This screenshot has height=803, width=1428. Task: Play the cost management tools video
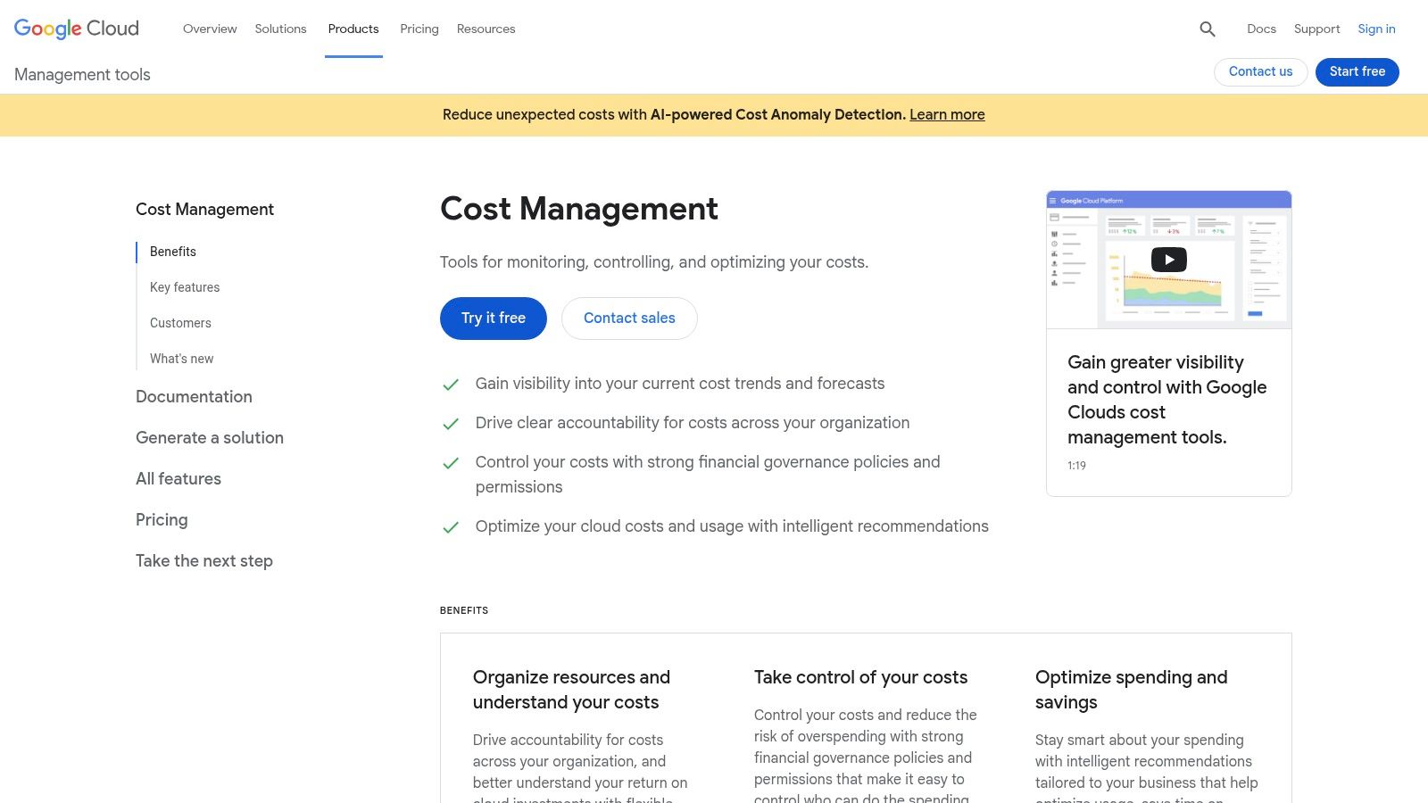pos(1168,259)
